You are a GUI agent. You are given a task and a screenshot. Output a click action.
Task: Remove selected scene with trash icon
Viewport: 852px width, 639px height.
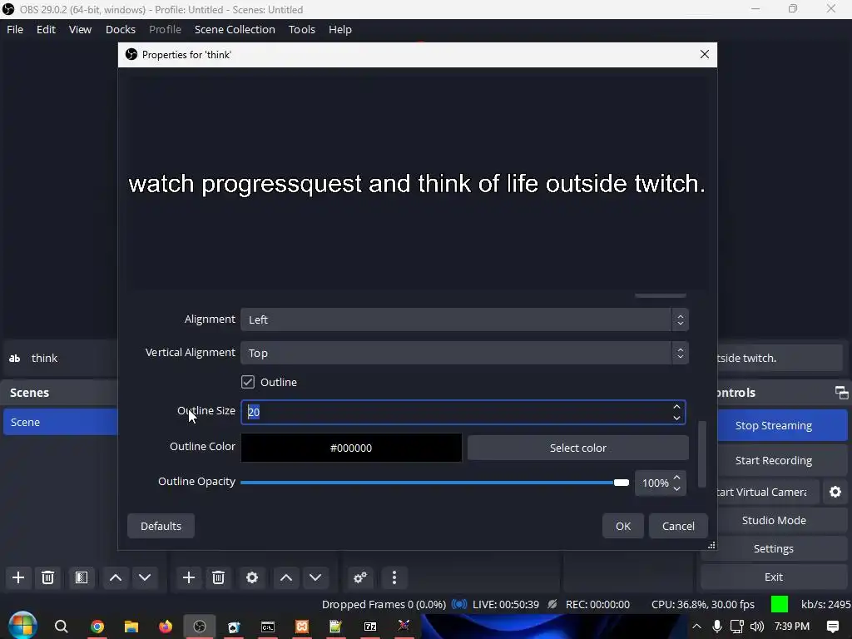pos(47,577)
